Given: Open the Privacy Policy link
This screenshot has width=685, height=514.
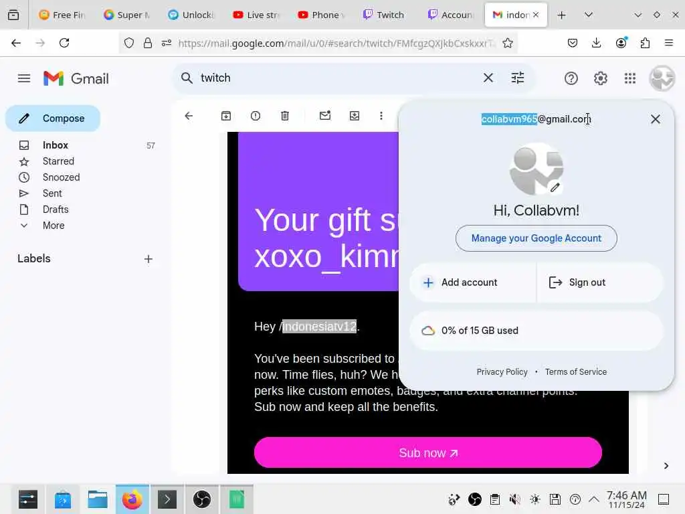Looking at the screenshot, I should [x=502, y=371].
